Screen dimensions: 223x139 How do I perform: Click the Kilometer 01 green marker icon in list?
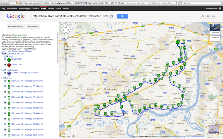[x=9, y=82]
